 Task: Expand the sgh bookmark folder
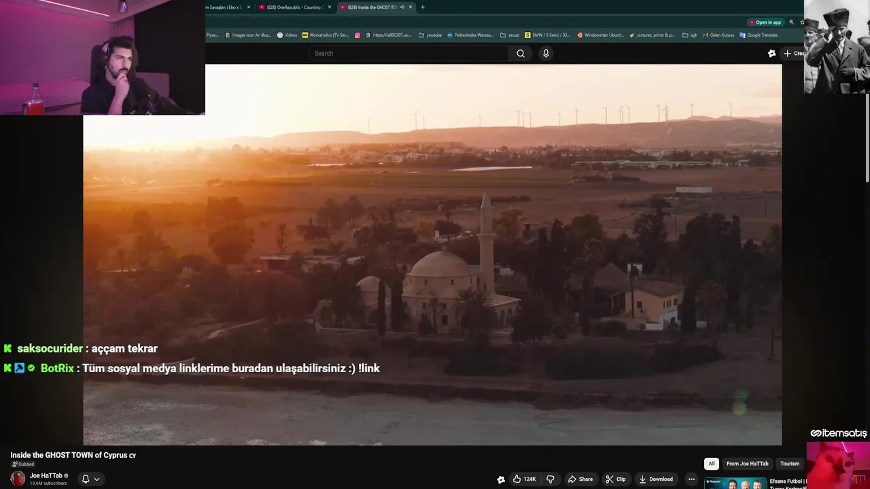(690, 35)
